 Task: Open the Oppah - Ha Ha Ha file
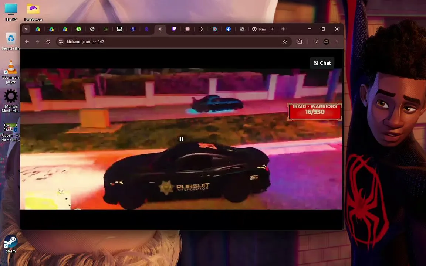coord(11,133)
